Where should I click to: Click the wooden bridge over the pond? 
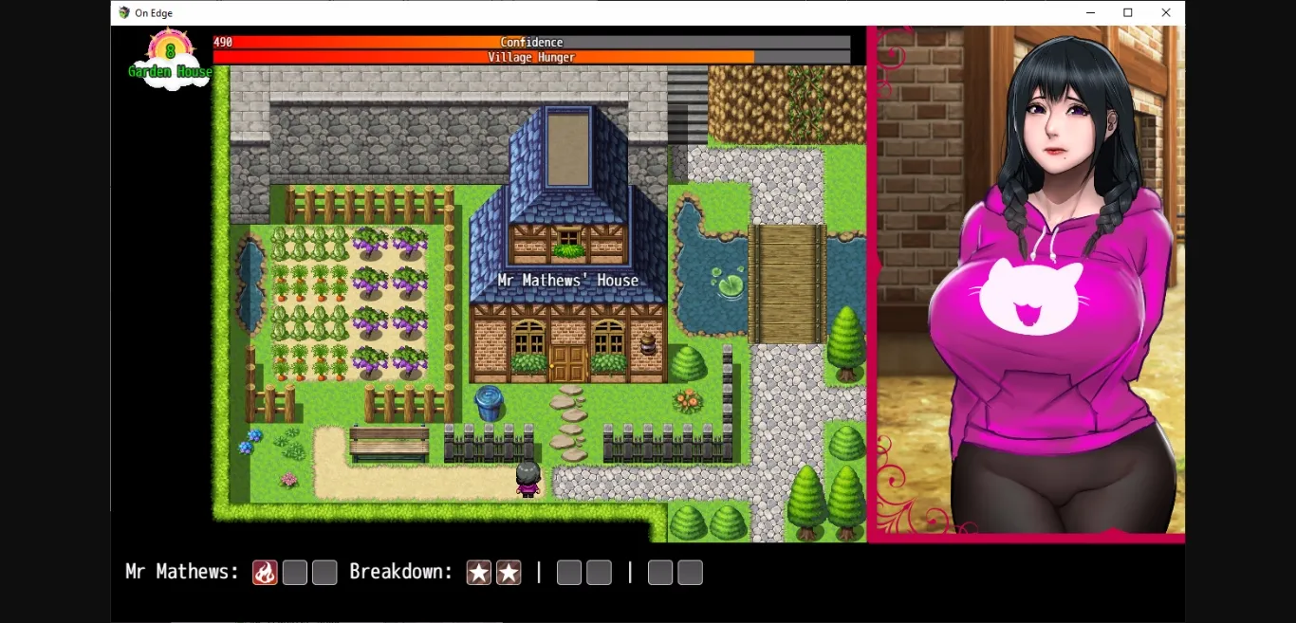coord(787,283)
